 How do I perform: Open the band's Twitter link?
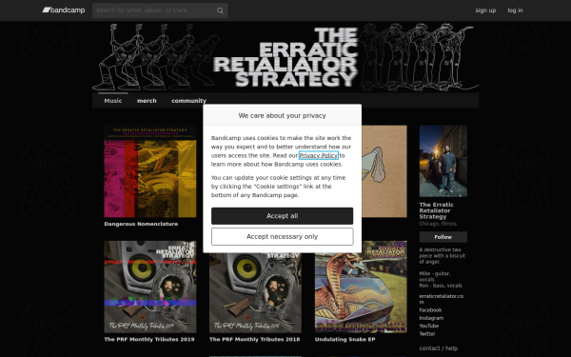427,334
